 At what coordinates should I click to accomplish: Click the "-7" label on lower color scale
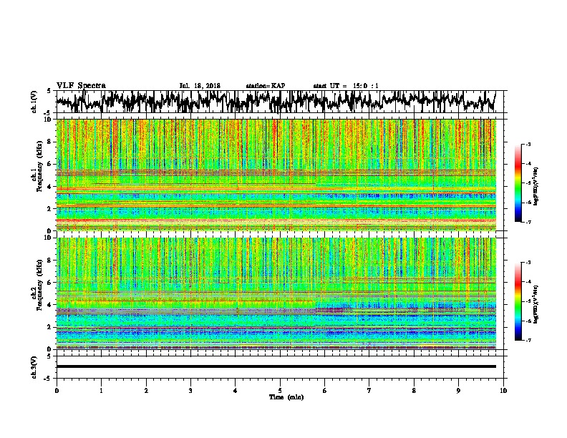[528, 340]
